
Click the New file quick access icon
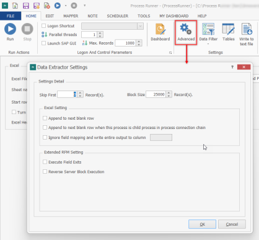click(x=15, y=6)
